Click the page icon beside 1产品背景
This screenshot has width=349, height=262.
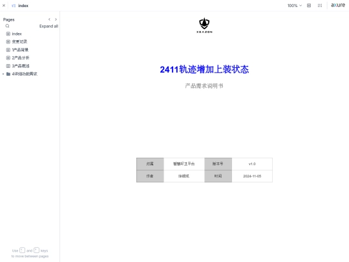[8, 50]
